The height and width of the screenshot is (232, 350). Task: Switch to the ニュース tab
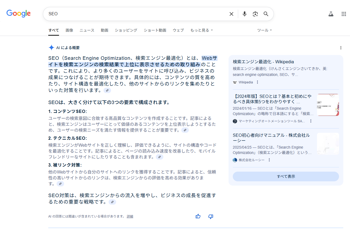[x=87, y=30]
